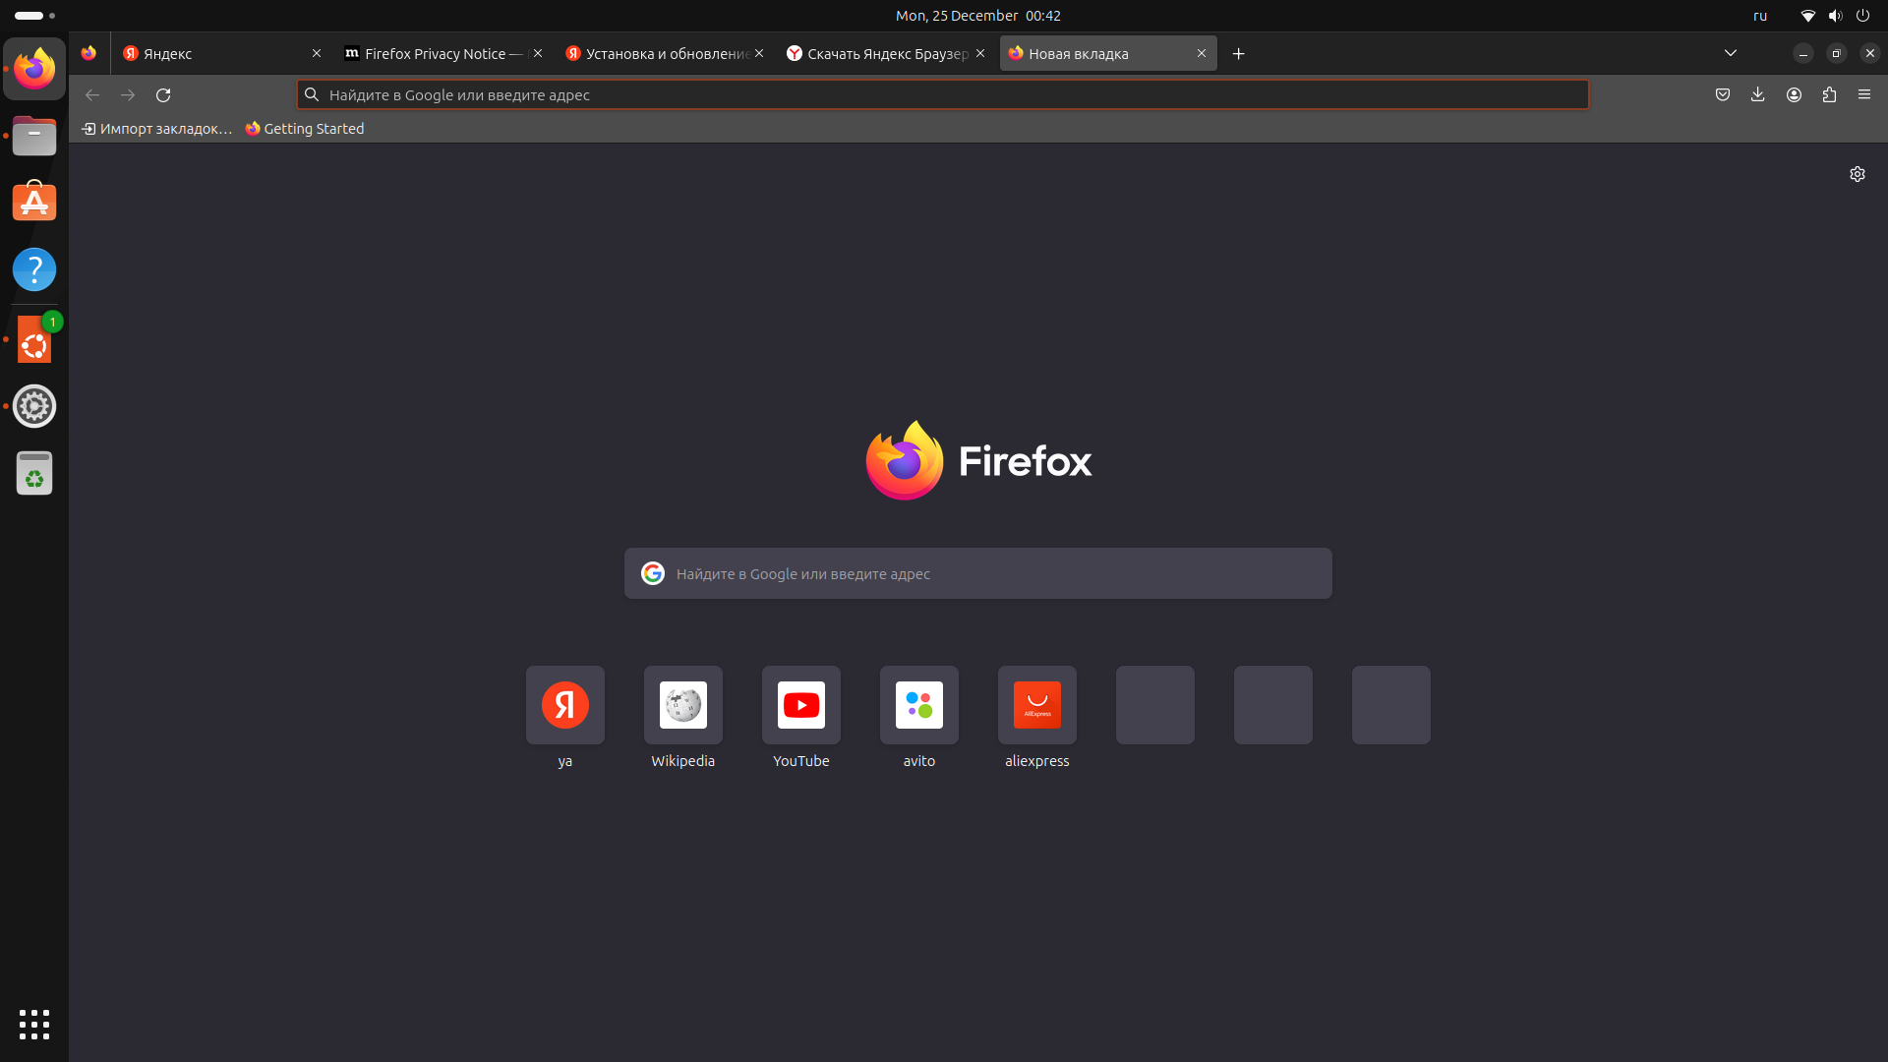1888x1062 pixels.
Task: Personalize new tab via gear icon
Action: 1858,174
